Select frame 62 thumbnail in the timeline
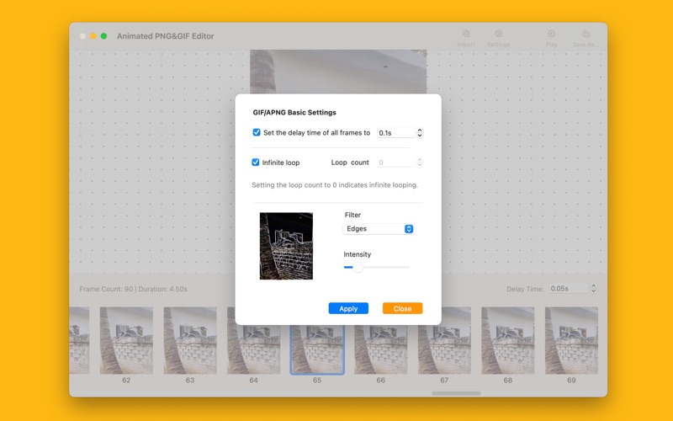 click(x=126, y=340)
